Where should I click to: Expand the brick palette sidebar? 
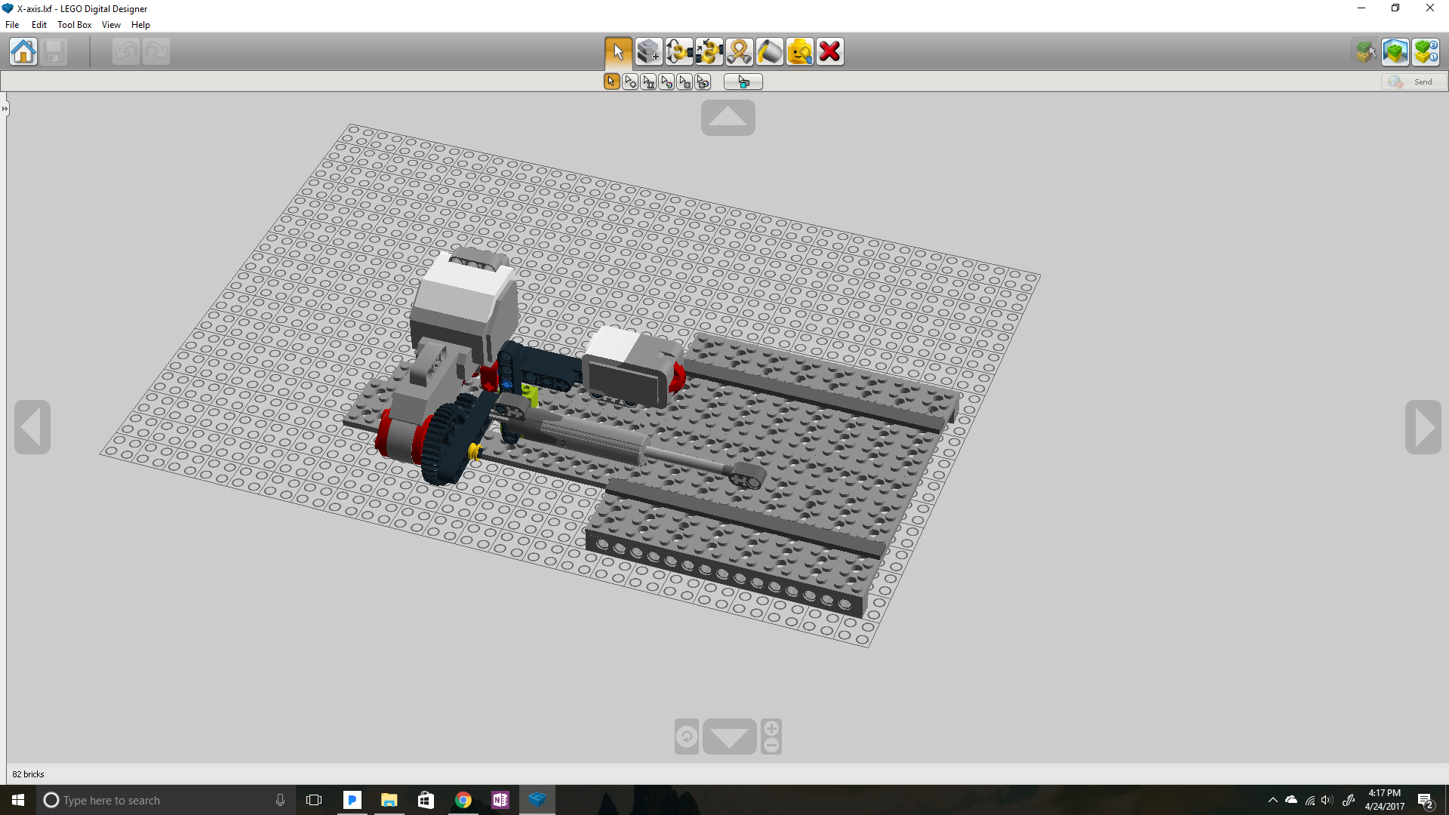[x=5, y=108]
